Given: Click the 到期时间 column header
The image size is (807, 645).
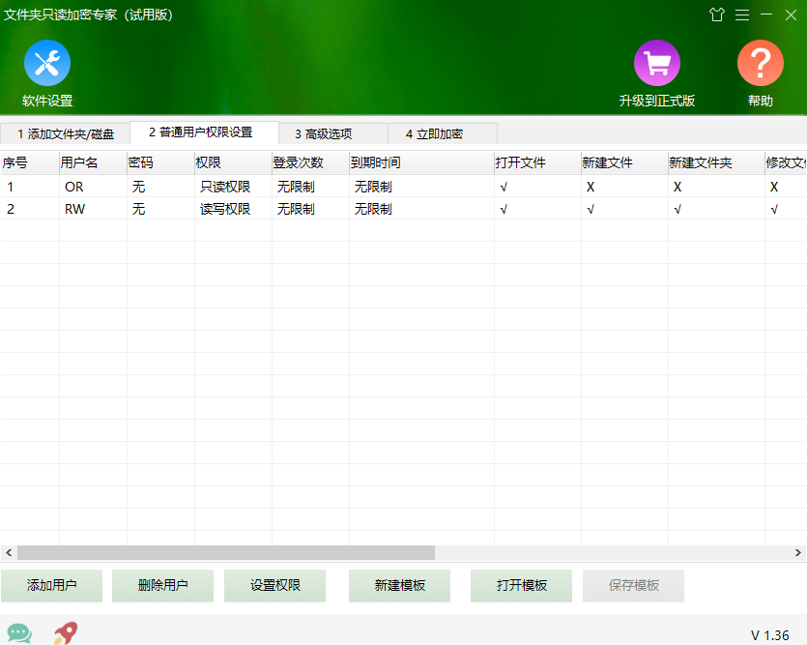Looking at the screenshot, I should tap(421, 162).
